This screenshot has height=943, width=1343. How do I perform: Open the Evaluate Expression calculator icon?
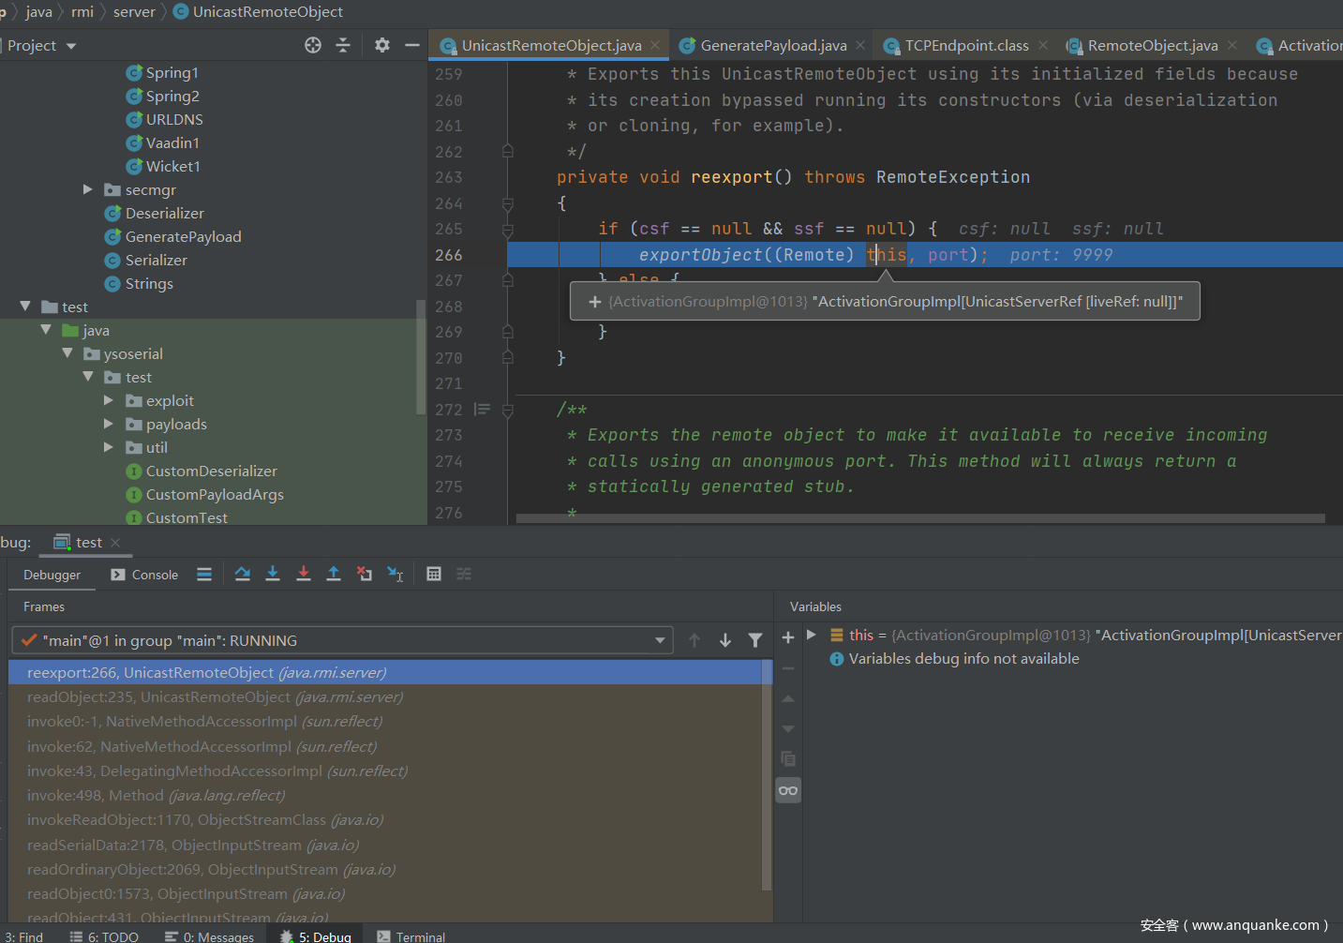[434, 575]
